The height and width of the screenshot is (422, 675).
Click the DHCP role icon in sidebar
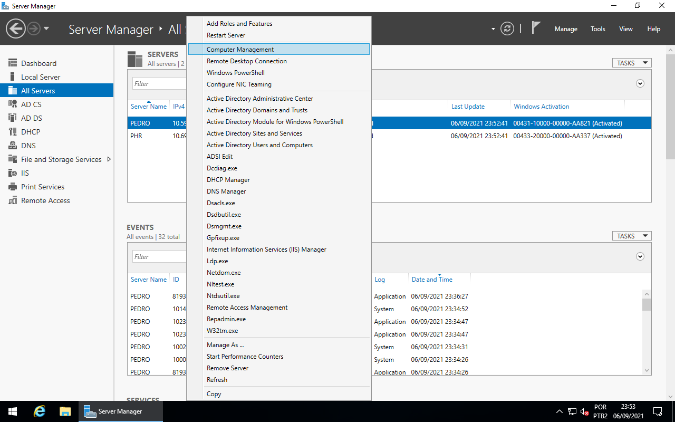tap(13, 132)
